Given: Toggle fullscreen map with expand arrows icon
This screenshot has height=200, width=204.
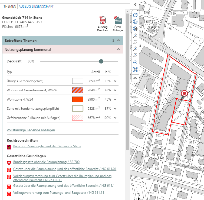Looking at the screenshot, I should tap(135, 69).
